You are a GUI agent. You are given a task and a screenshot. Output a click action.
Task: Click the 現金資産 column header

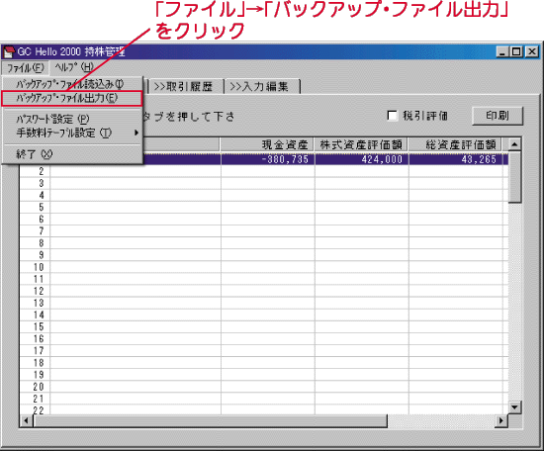(267, 144)
